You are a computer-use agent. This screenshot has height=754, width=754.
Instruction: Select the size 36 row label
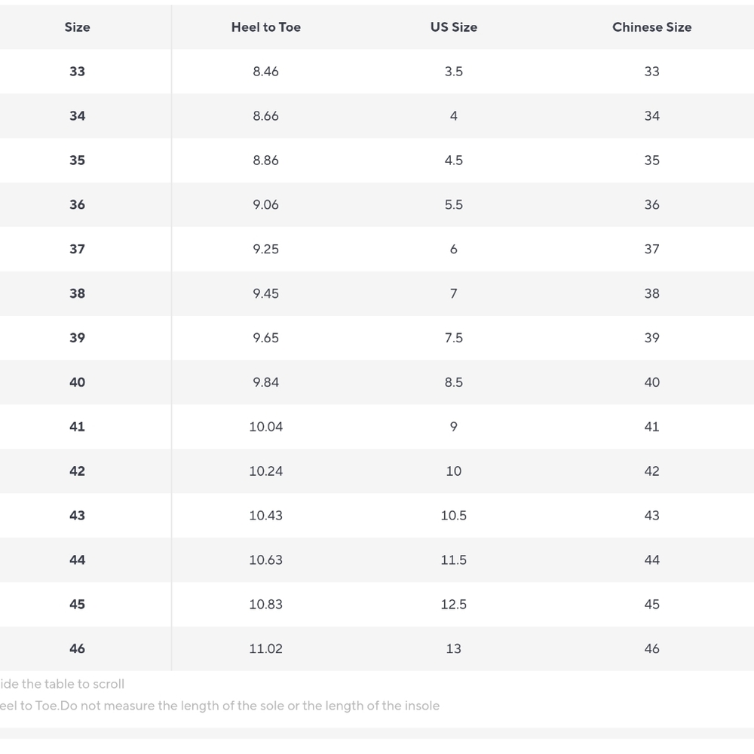click(78, 205)
